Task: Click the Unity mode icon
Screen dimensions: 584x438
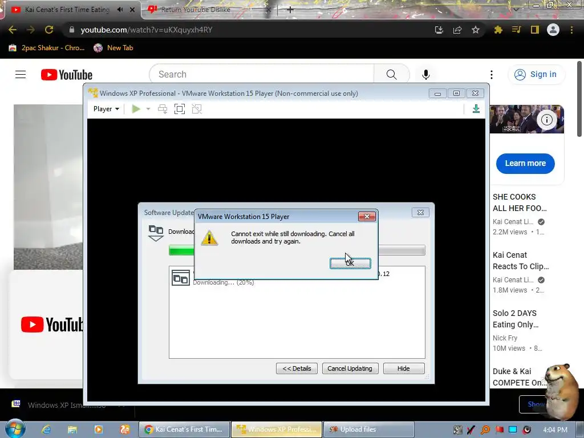Action: pos(197,109)
